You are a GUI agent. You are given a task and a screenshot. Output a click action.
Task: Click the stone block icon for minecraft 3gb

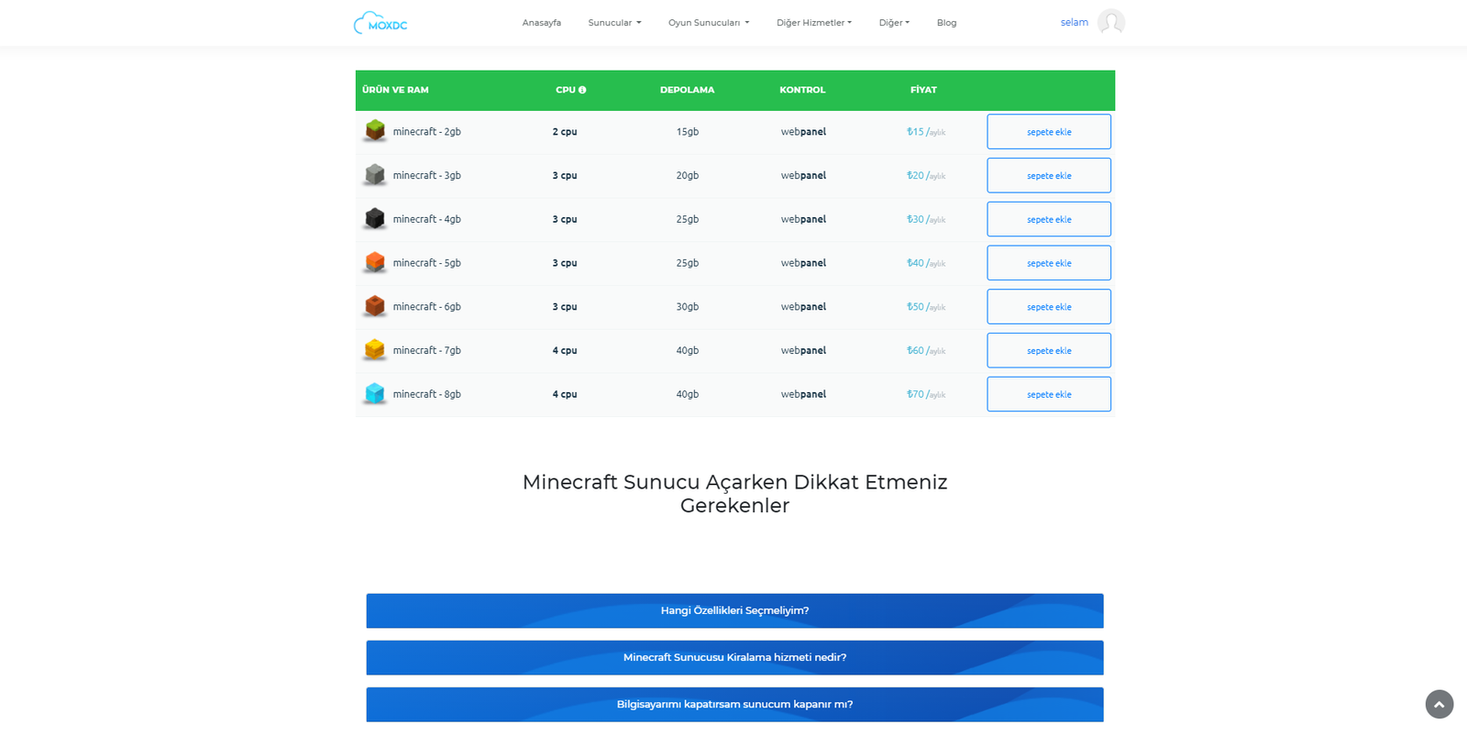(x=375, y=174)
